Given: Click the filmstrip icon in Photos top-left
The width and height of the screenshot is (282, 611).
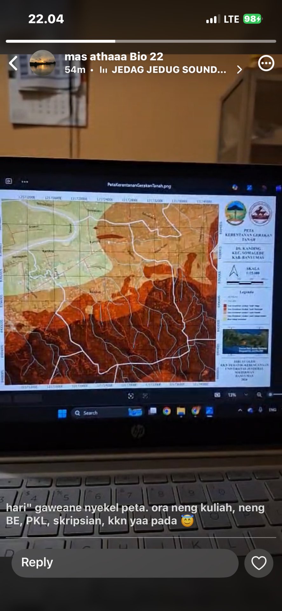Looking at the screenshot, I should pos(9,181).
